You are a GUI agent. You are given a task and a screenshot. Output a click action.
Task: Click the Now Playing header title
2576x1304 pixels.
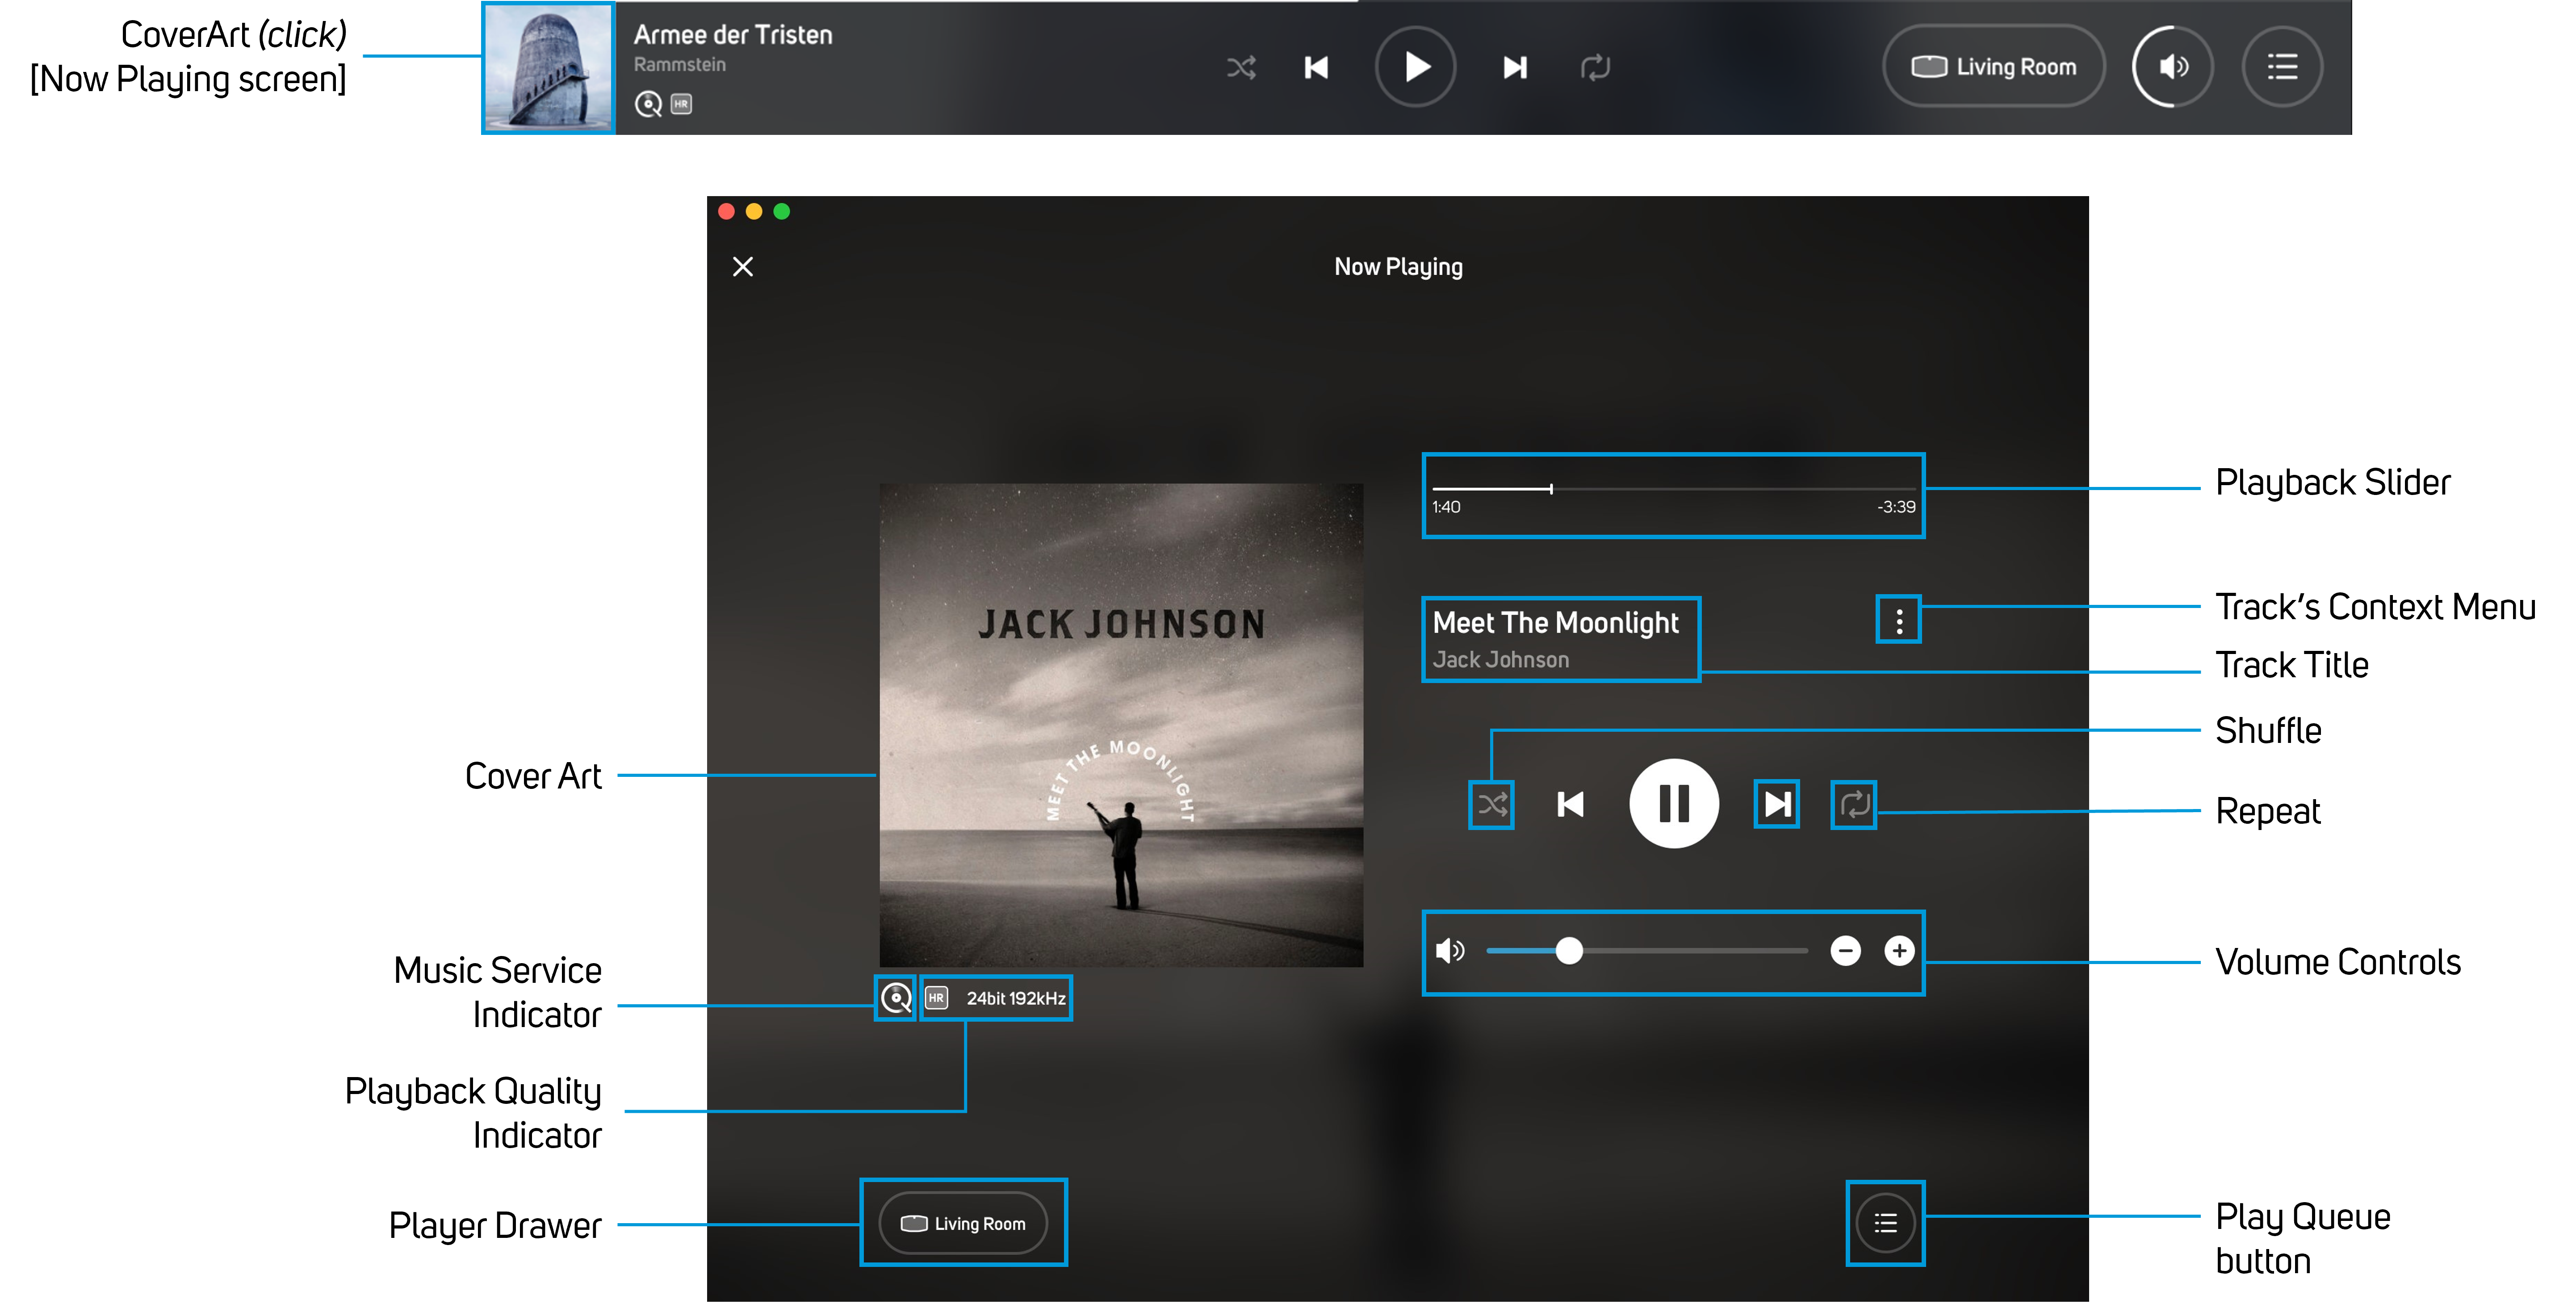(x=1398, y=267)
